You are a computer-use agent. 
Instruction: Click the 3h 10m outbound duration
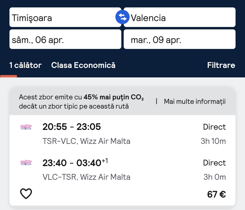213,141
